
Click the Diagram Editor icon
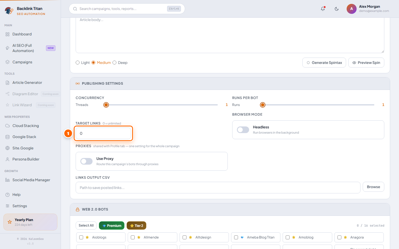[7, 94]
